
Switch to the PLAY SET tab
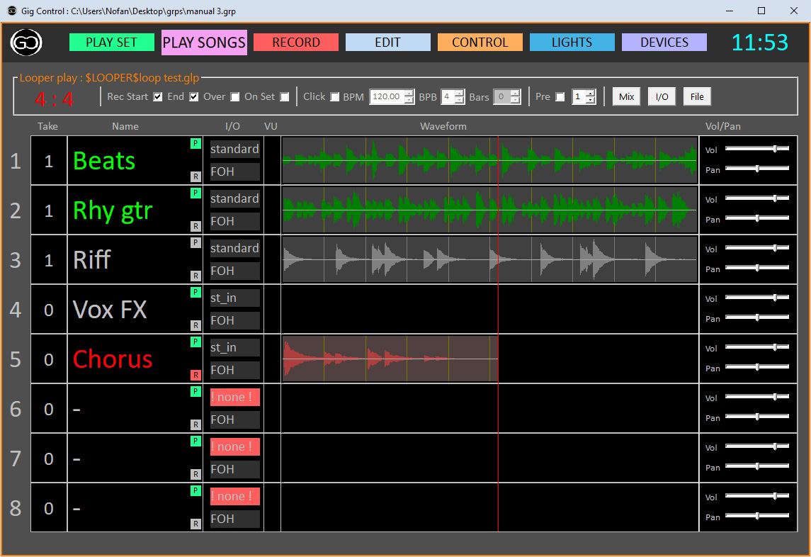tap(111, 43)
